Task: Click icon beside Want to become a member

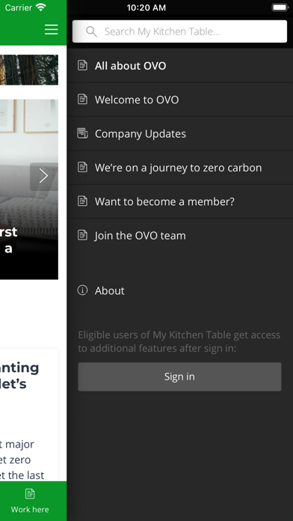Action: coord(83,201)
